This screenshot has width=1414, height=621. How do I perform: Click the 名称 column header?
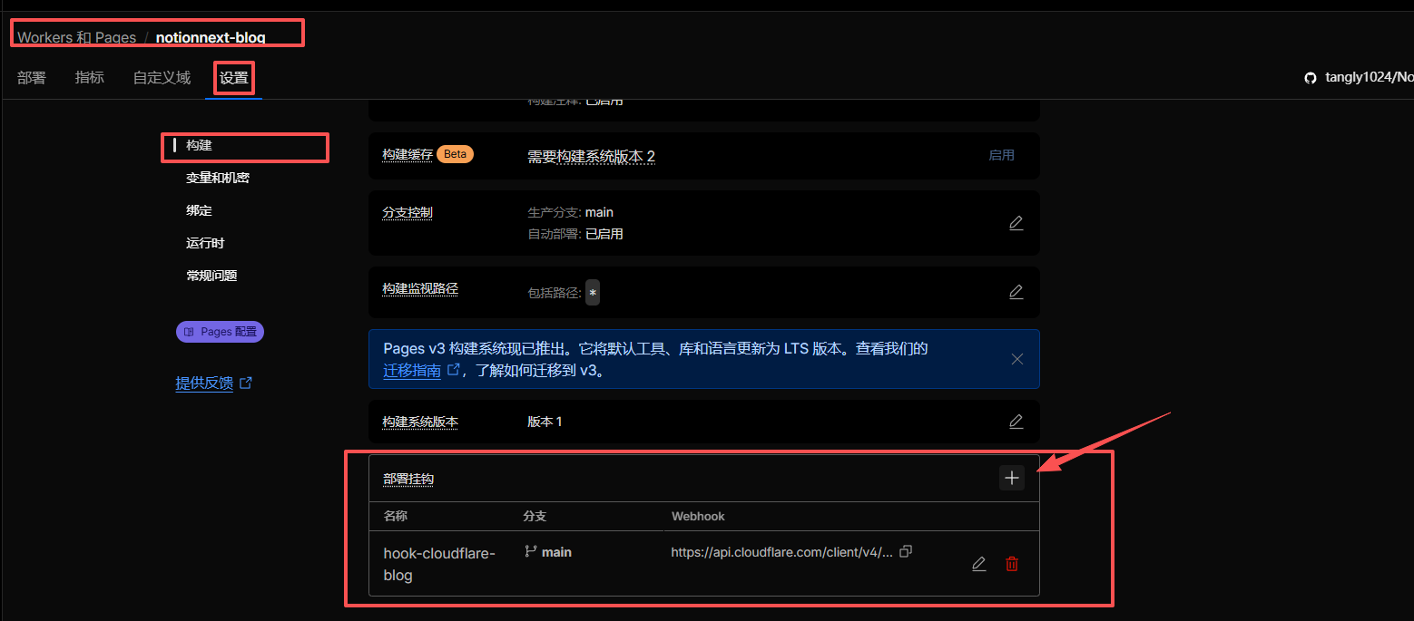tap(396, 516)
